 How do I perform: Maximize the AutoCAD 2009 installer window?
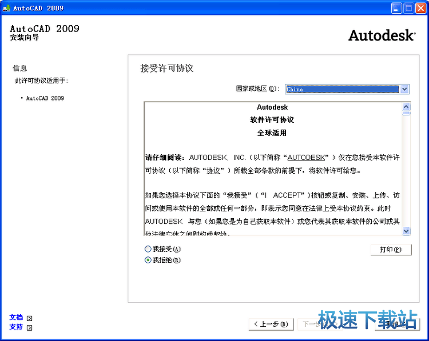point(409,8)
